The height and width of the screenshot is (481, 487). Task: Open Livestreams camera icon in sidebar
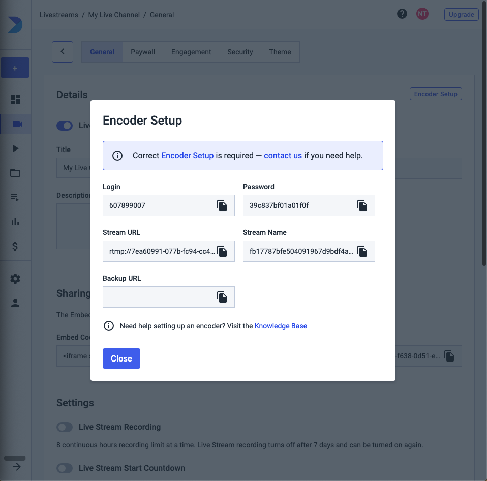click(17, 124)
